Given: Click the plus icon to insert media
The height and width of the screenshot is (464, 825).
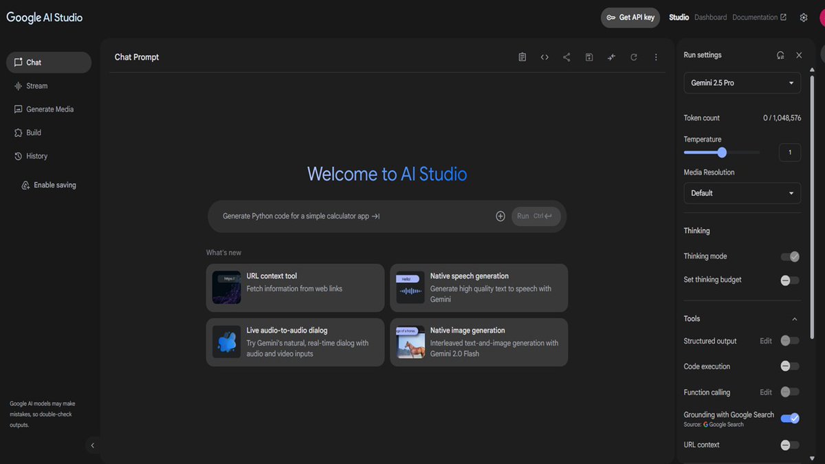Looking at the screenshot, I should tap(500, 216).
